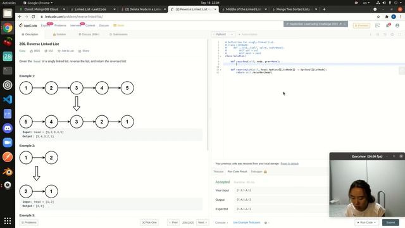Click the Reset to default link
Viewport: 405px width, 228px height.
(290, 163)
